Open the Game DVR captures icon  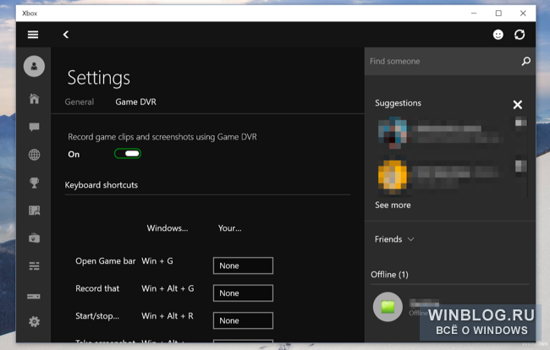pos(34,211)
